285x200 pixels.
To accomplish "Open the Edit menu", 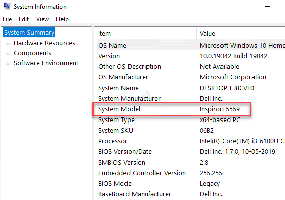I will 24,19.
